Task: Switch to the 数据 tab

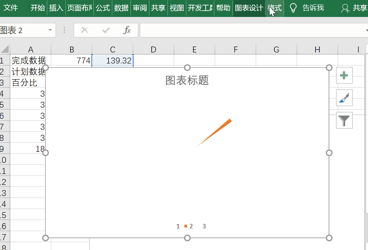Action: click(121, 8)
